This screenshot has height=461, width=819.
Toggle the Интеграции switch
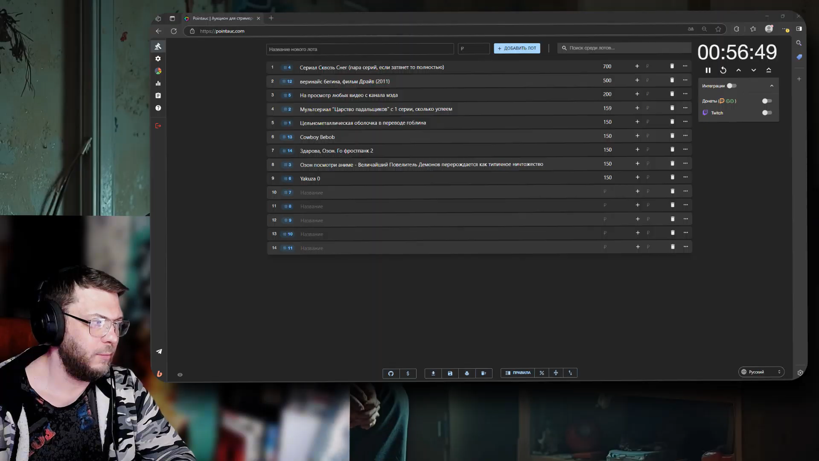732,86
